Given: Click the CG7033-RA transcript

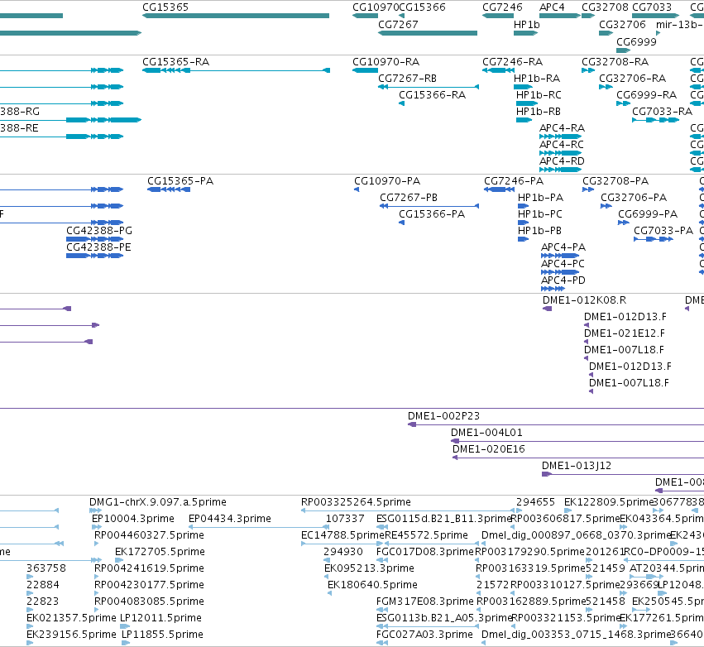Looking at the screenshot, I should (655, 120).
